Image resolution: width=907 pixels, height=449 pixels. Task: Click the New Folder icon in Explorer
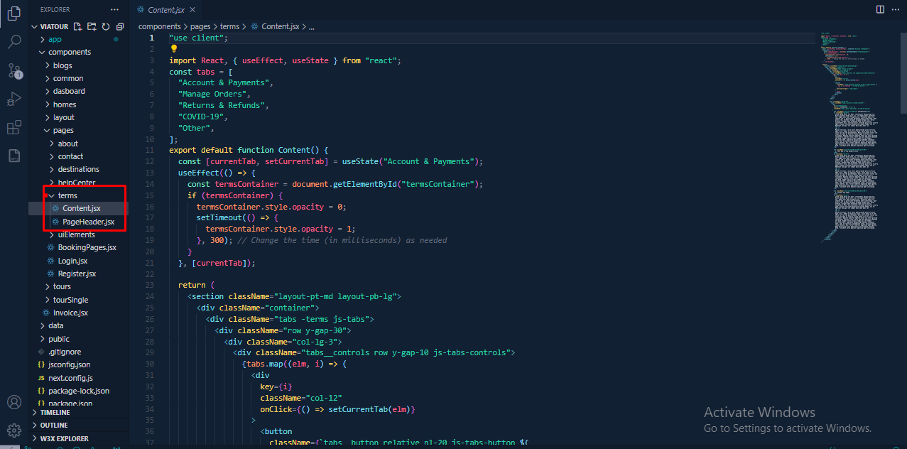[92, 27]
